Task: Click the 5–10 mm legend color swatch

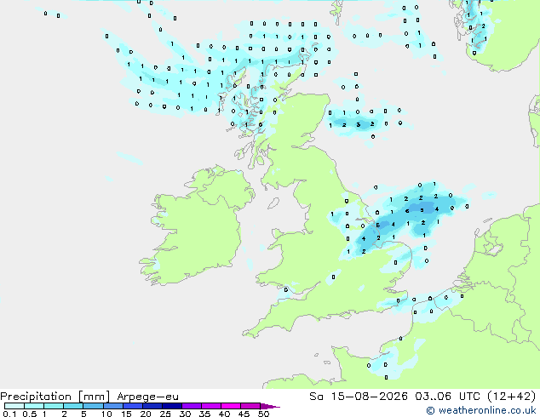Action: click(x=93, y=406)
